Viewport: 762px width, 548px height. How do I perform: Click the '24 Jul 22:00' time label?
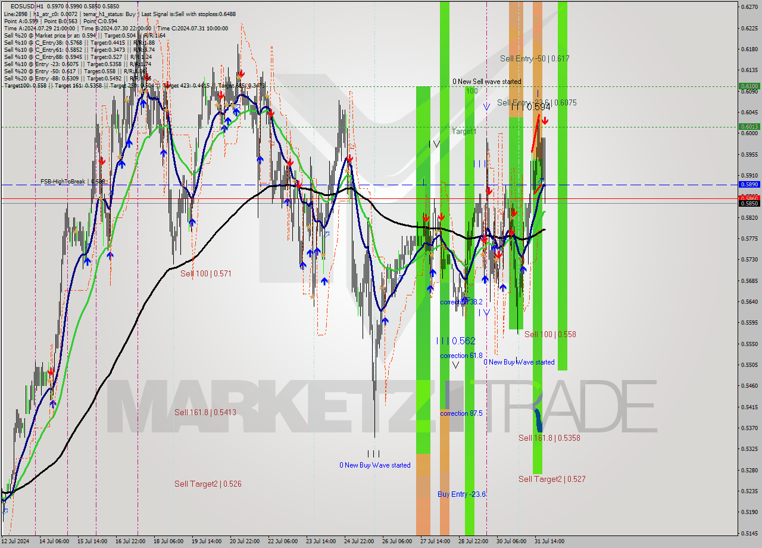click(x=358, y=541)
